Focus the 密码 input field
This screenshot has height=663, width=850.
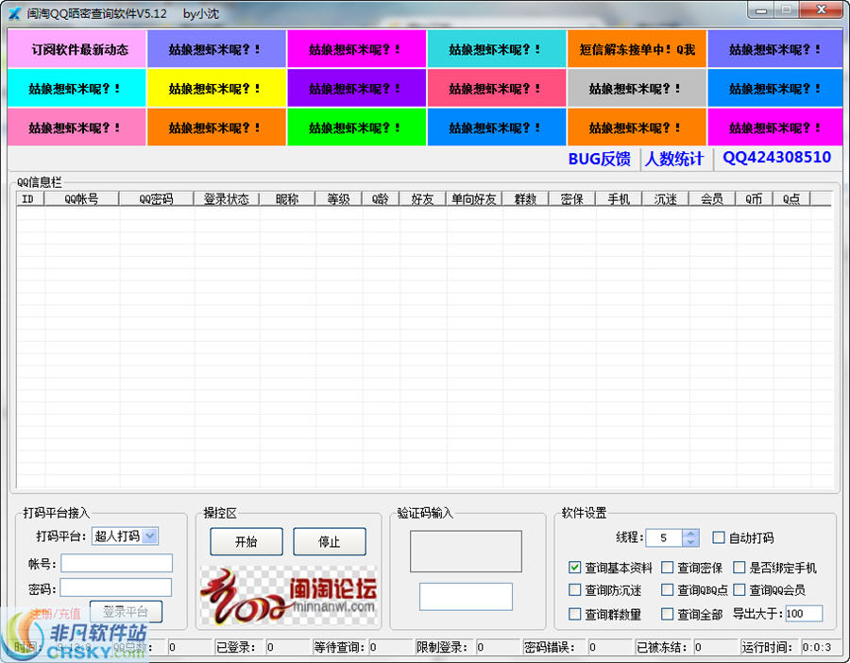116,587
